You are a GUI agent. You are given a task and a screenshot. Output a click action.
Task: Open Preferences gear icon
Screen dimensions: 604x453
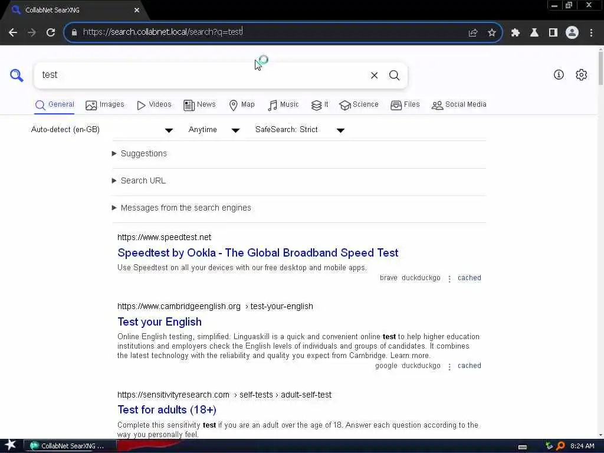coord(581,75)
